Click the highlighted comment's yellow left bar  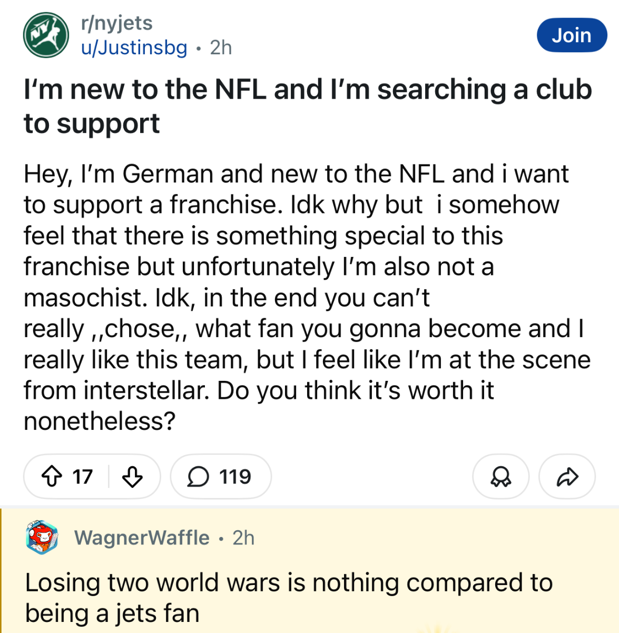click(2, 570)
